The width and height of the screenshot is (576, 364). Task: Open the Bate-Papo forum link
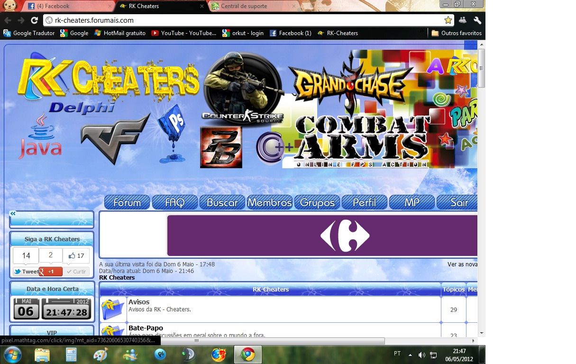coord(146,328)
